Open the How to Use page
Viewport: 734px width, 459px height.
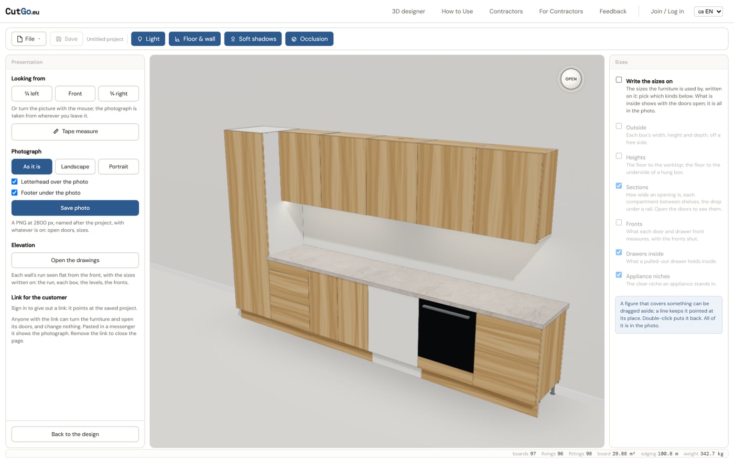coord(457,11)
